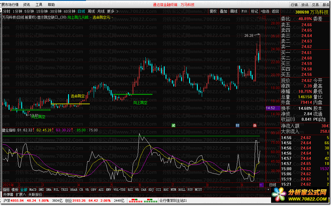Click the 画线 draw line button
332x206 pixels.
point(234,11)
